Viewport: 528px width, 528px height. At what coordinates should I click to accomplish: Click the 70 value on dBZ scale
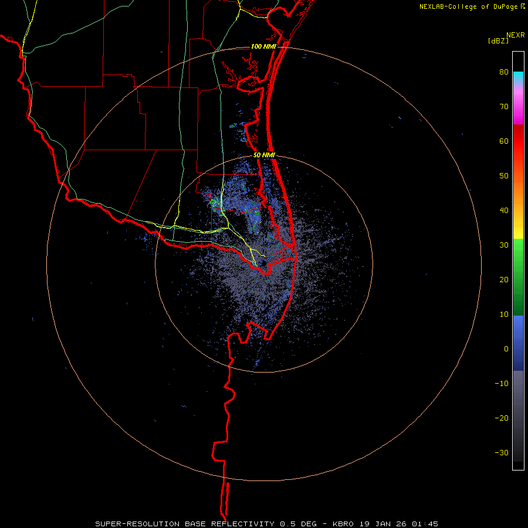tap(504, 107)
